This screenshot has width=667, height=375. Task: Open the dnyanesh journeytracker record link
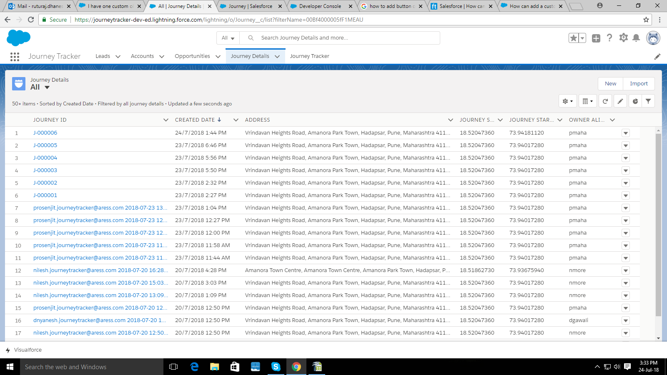[x=100, y=320]
